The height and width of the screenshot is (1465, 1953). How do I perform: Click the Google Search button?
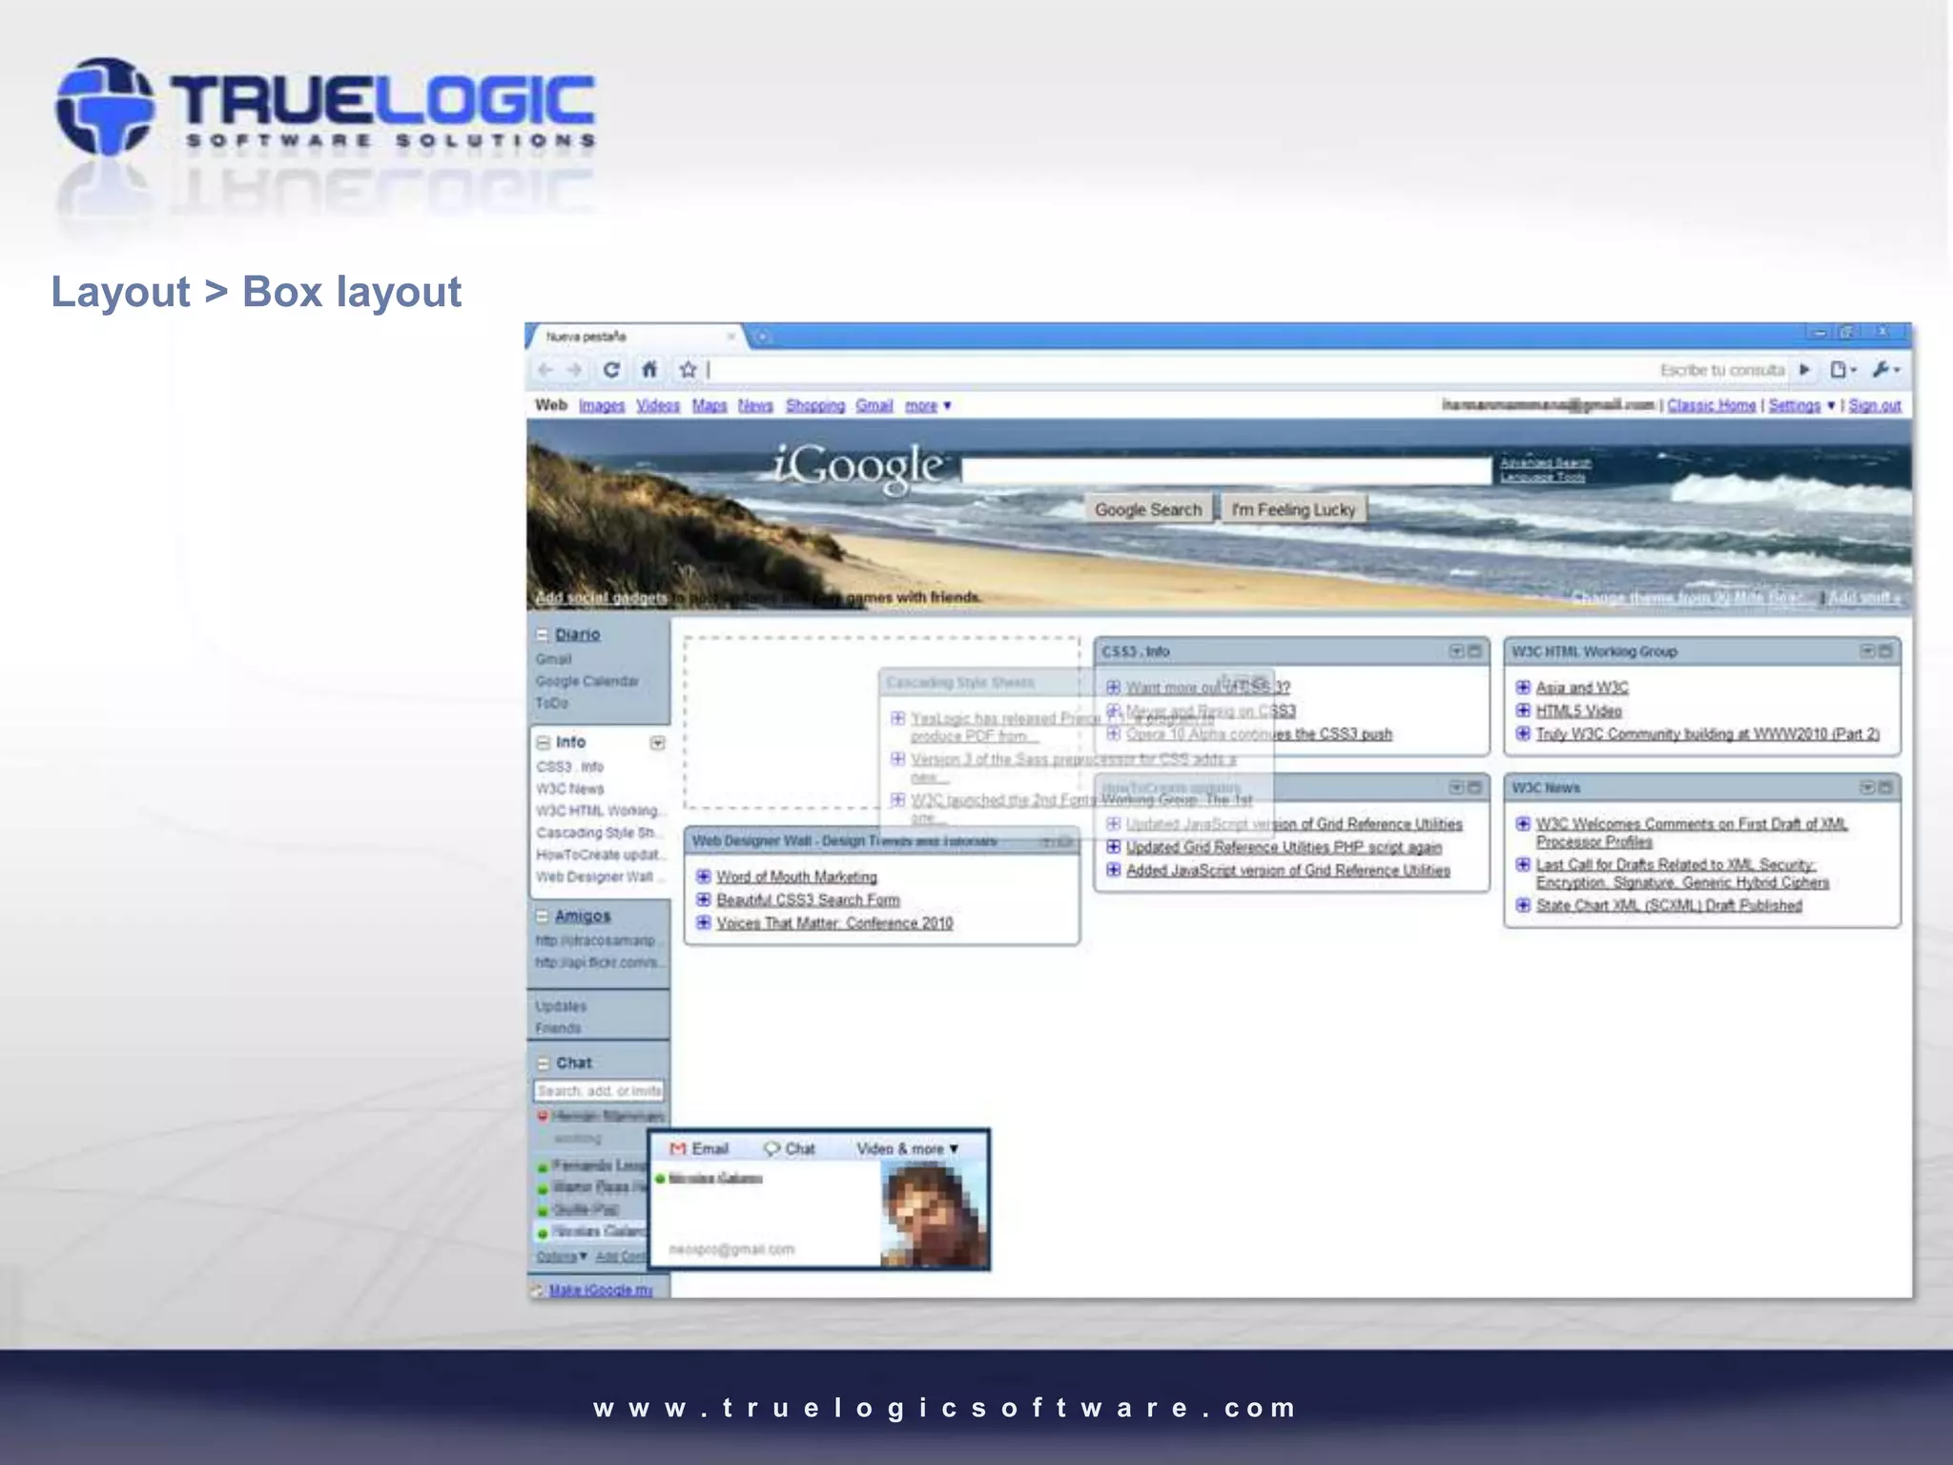click(1148, 510)
